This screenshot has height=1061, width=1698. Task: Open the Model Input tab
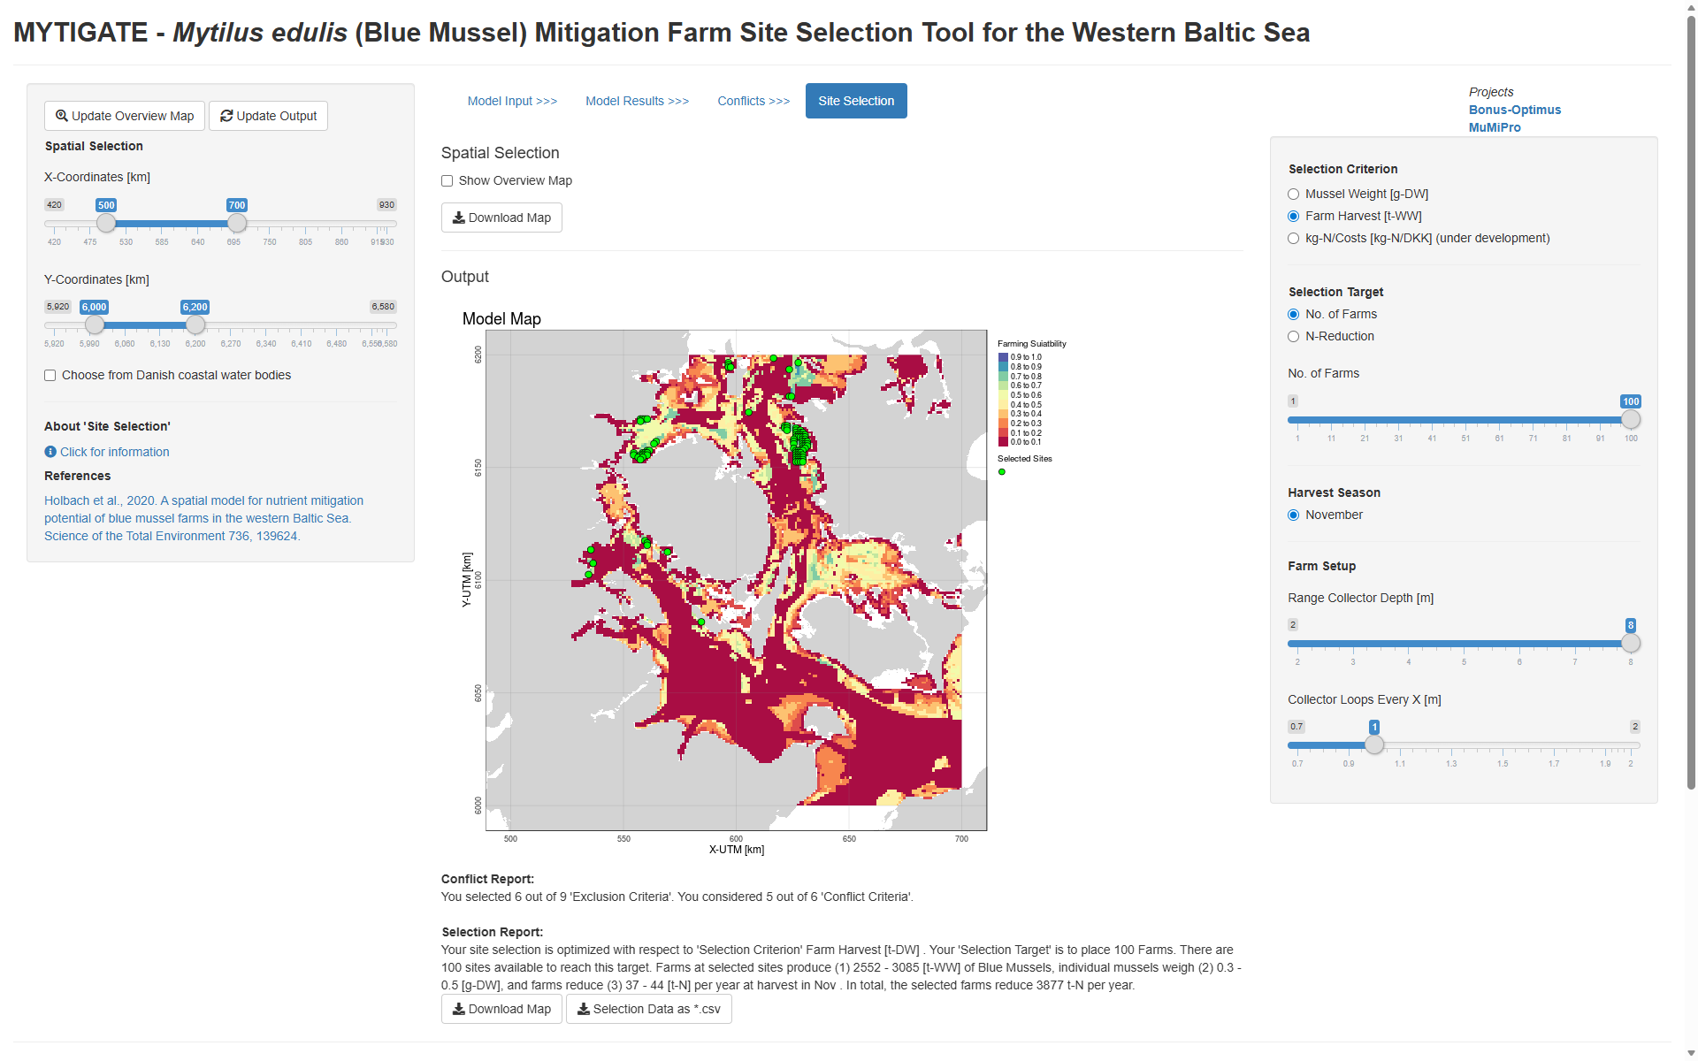(x=512, y=101)
